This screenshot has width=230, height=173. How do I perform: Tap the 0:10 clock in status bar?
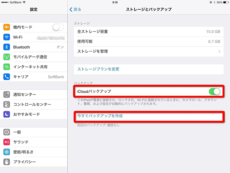point(115,2)
